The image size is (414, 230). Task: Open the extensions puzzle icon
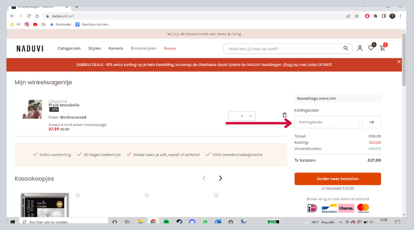[375, 16]
